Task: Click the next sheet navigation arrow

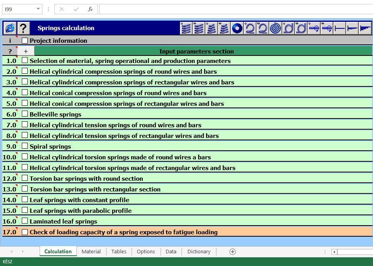Action: coord(23,251)
